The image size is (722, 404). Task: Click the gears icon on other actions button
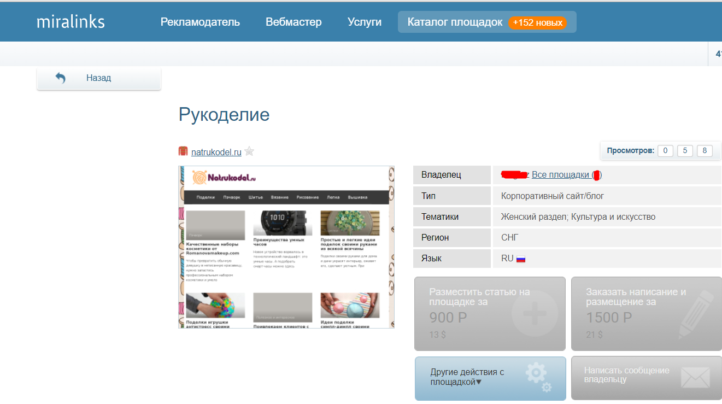pyautogui.click(x=538, y=378)
